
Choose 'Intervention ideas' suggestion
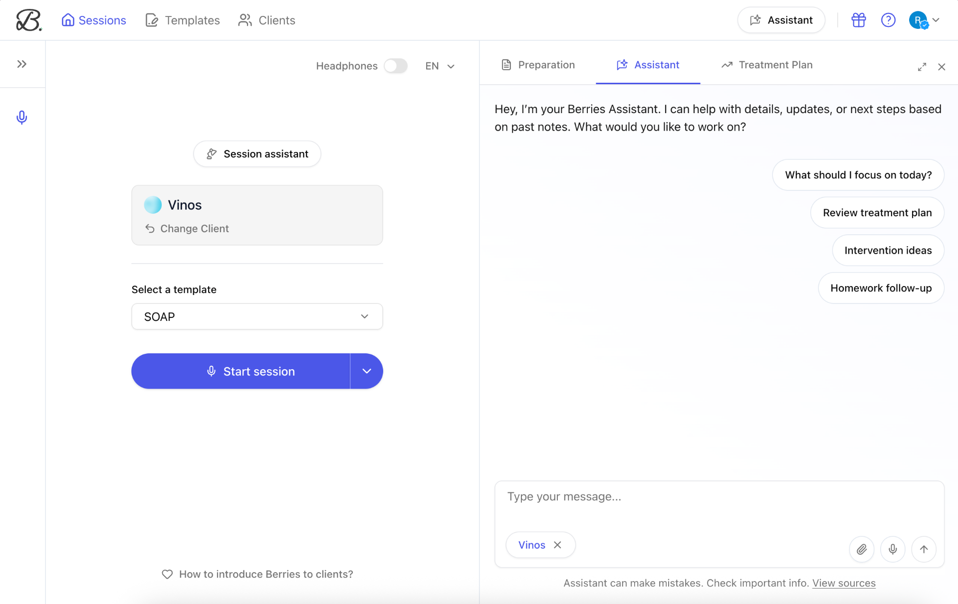point(888,250)
